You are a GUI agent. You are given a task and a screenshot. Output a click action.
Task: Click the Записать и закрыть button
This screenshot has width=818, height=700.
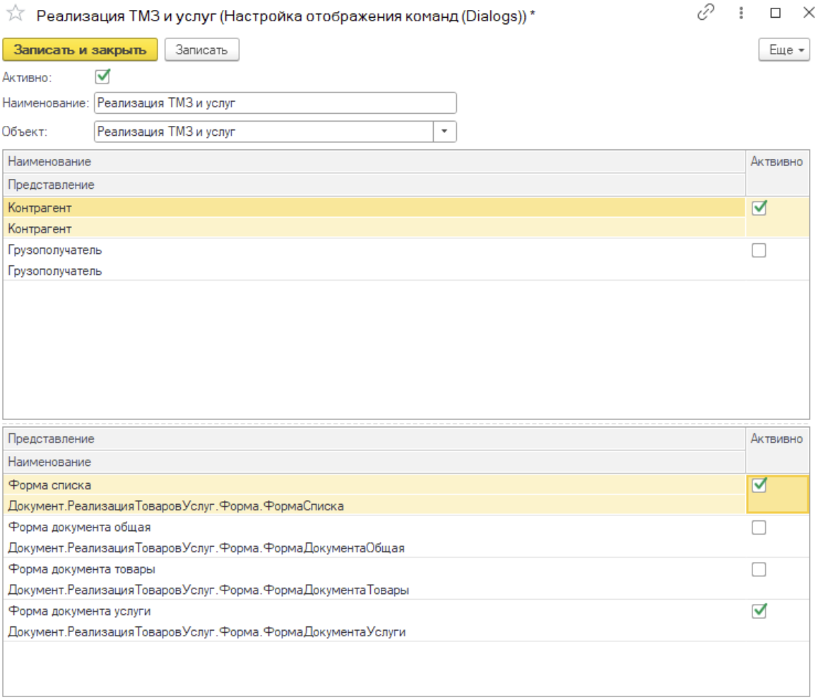[x=80, y=49]
